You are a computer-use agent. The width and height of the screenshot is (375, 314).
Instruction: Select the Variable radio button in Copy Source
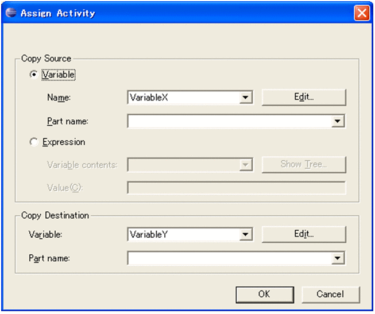34,75
